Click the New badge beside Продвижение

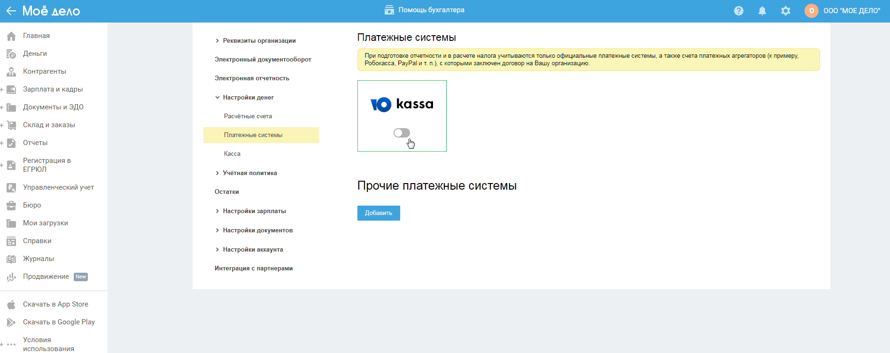[81, 277]
